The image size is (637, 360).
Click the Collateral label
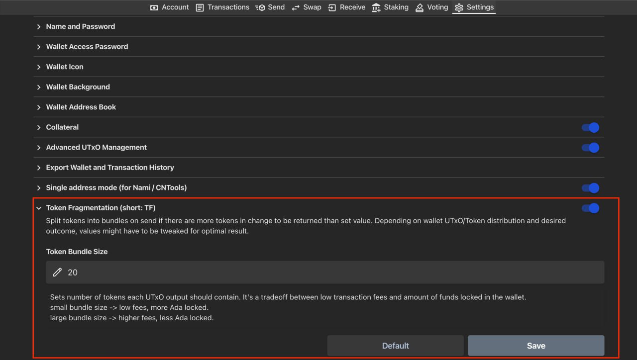pos(62,127)
